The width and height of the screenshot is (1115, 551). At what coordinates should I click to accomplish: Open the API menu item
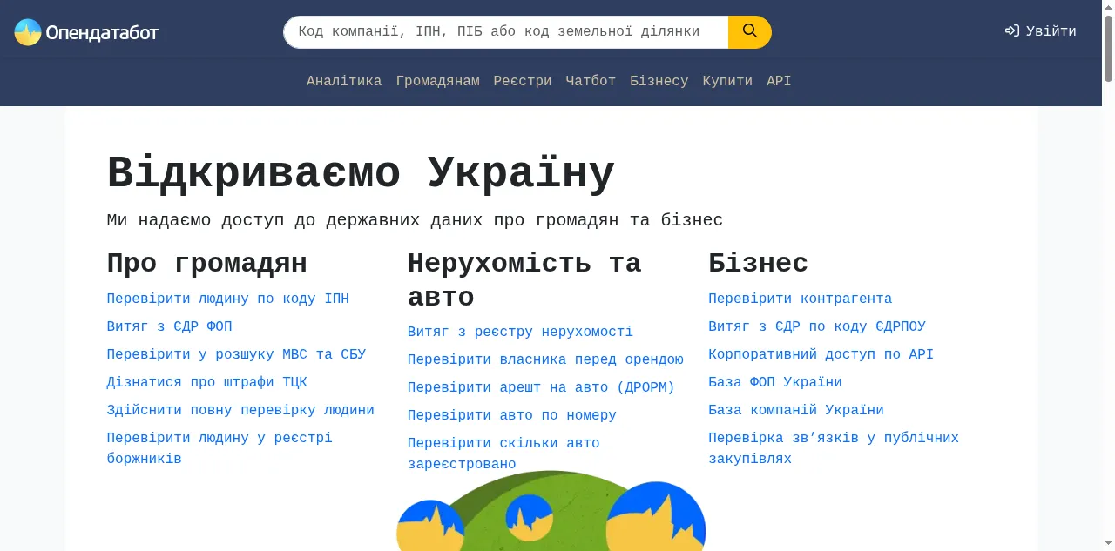pos(779,81)
